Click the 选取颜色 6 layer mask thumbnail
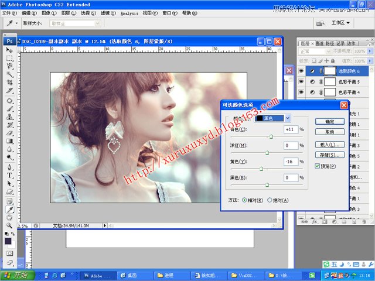This screenshot has height=281, width=375. [x=330, y=71]
